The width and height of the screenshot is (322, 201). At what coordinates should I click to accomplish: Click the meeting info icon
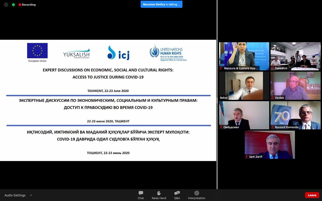coord(6,5)
